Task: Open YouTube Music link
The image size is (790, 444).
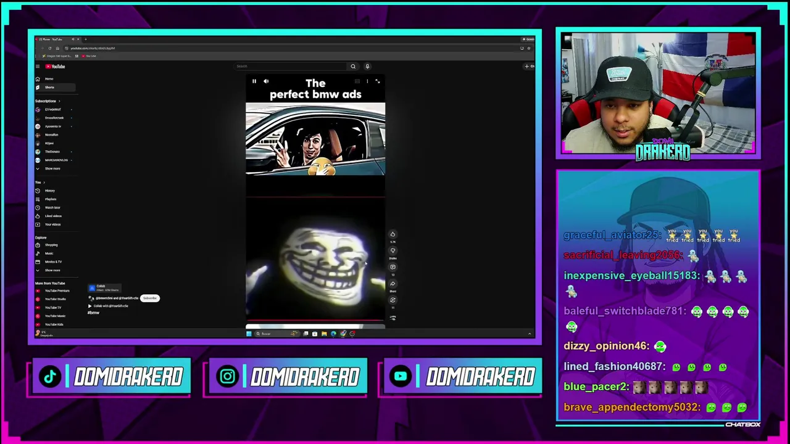Action: pos(54,316)
